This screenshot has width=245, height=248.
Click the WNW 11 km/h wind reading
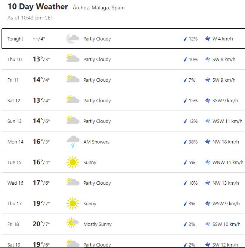(227, 163)
